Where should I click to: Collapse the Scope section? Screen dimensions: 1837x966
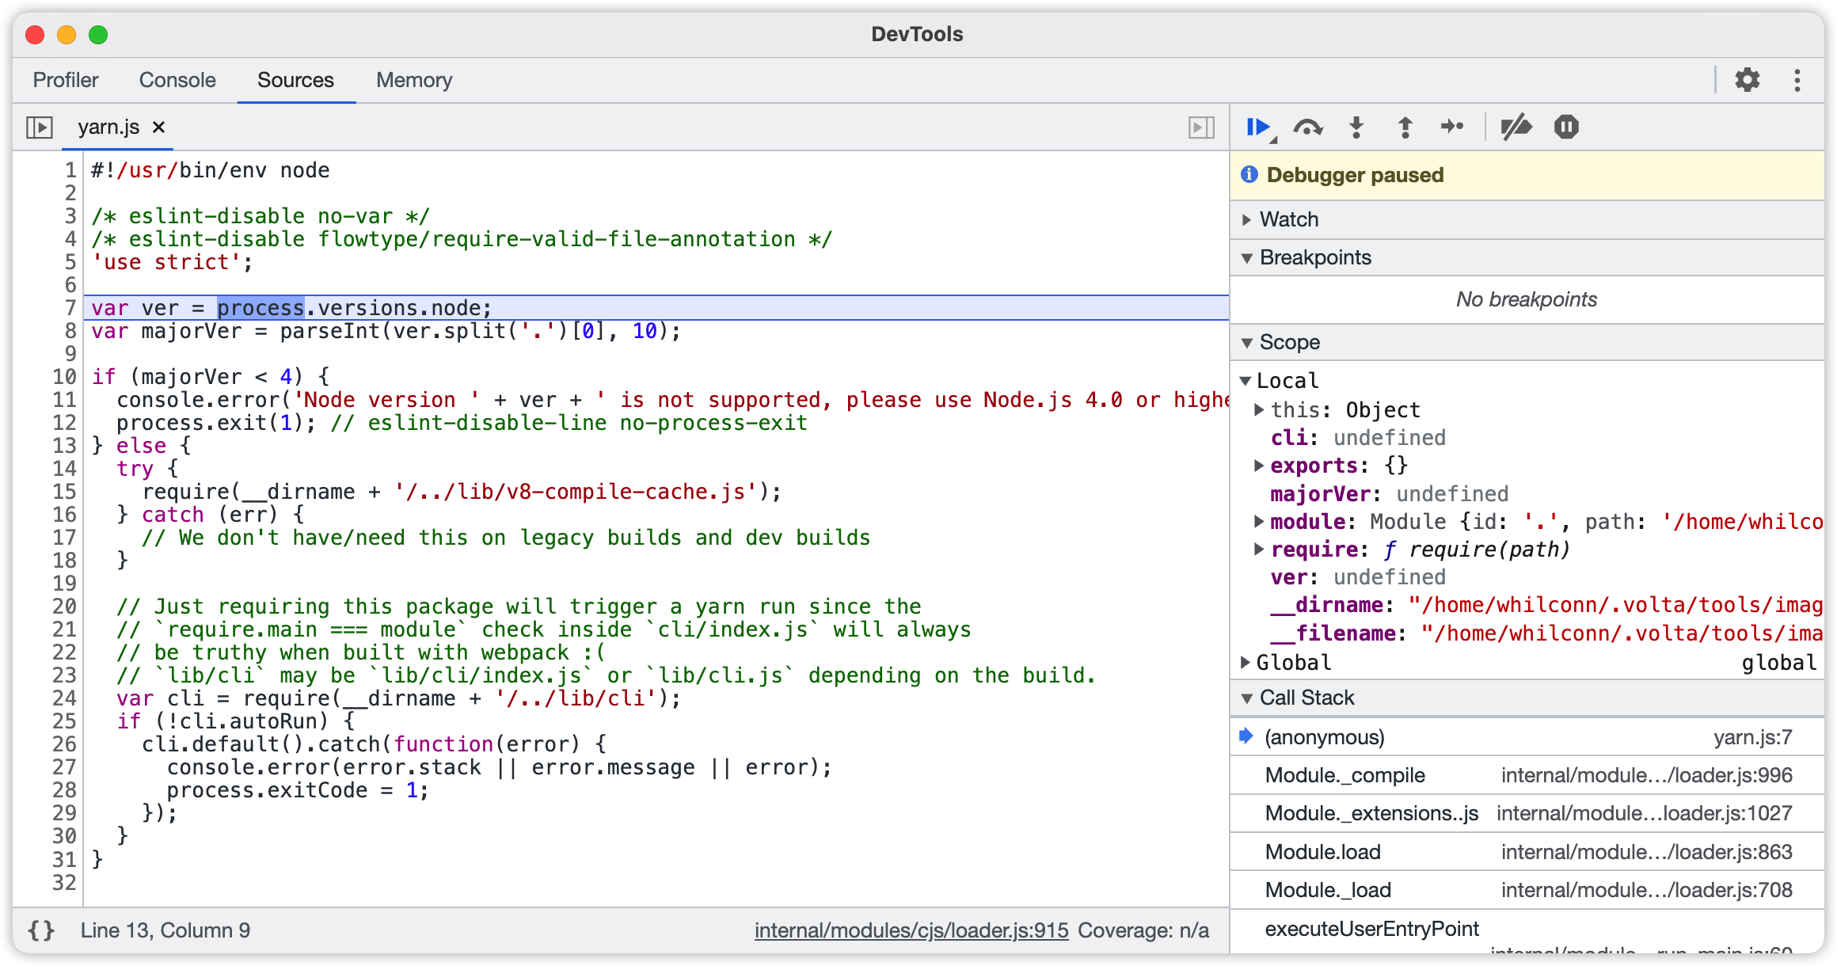click(x=1527, y=342)
